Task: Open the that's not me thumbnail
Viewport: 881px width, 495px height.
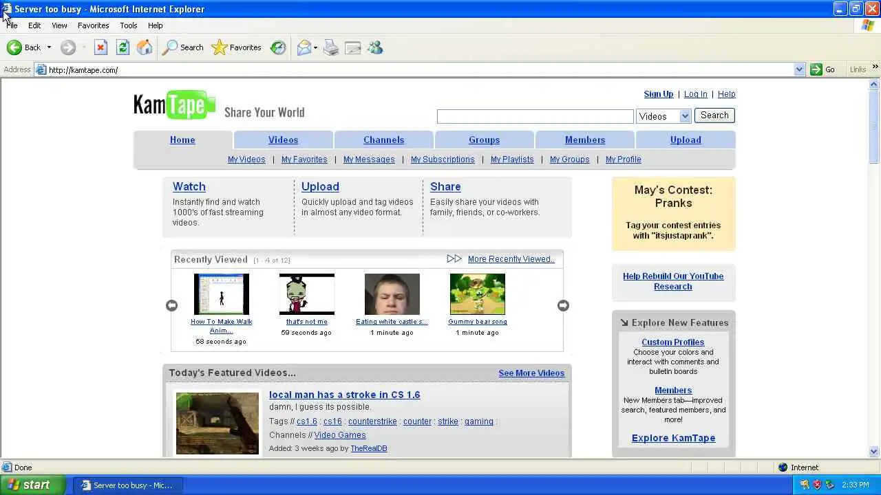Action: pos(307,294)
